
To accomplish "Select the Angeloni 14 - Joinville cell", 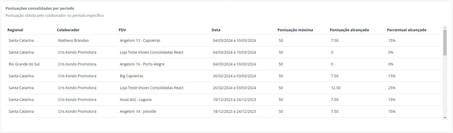I will 138,111.
